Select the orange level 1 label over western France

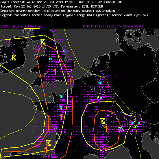tap(61, 117)
